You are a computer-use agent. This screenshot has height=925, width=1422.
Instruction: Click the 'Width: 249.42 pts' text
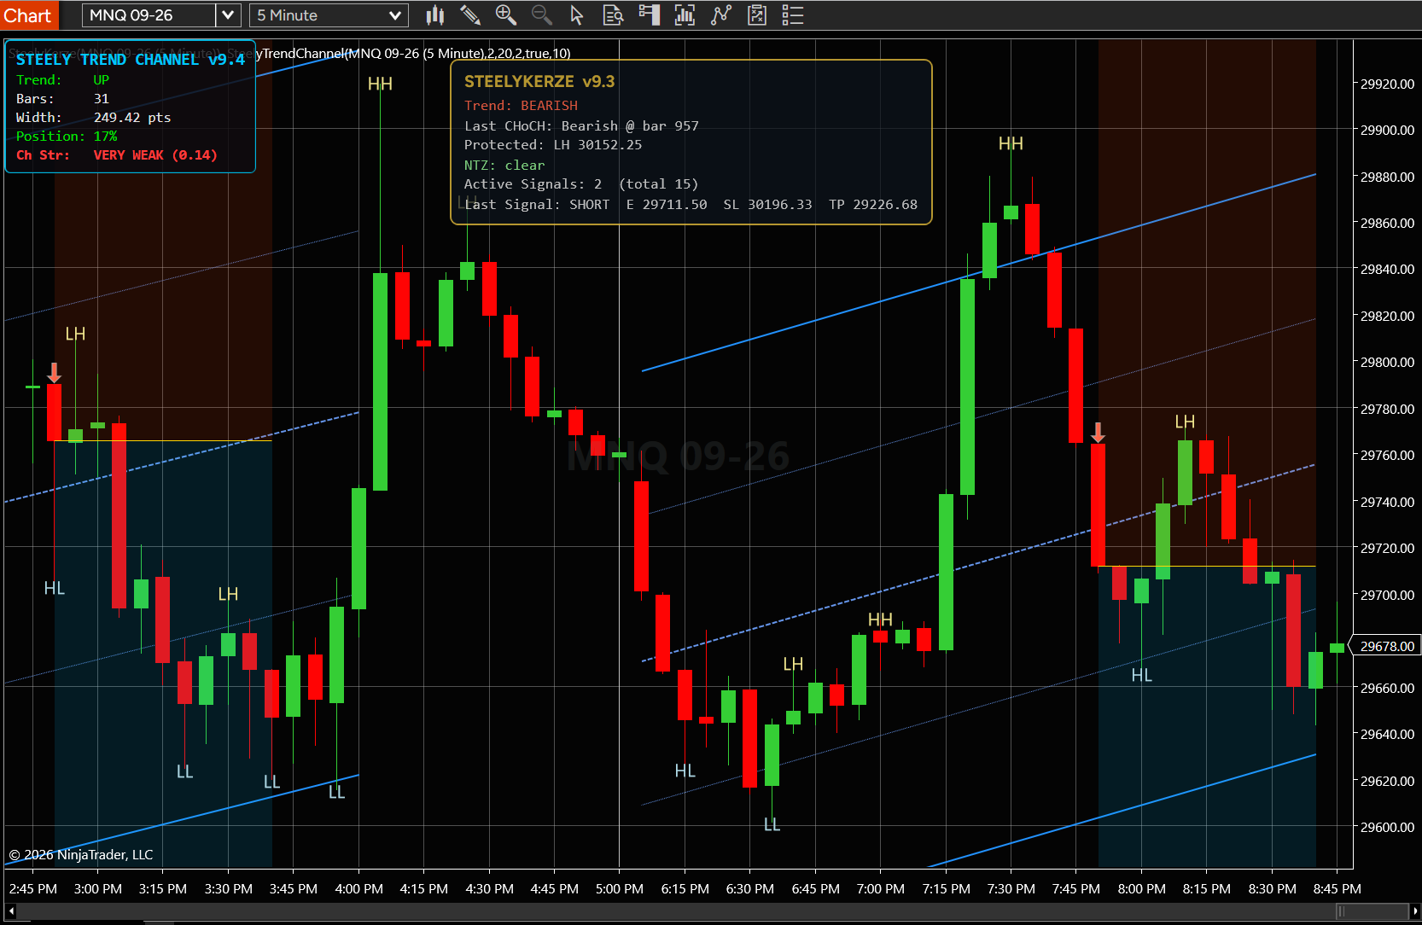(x=94, y=117)
